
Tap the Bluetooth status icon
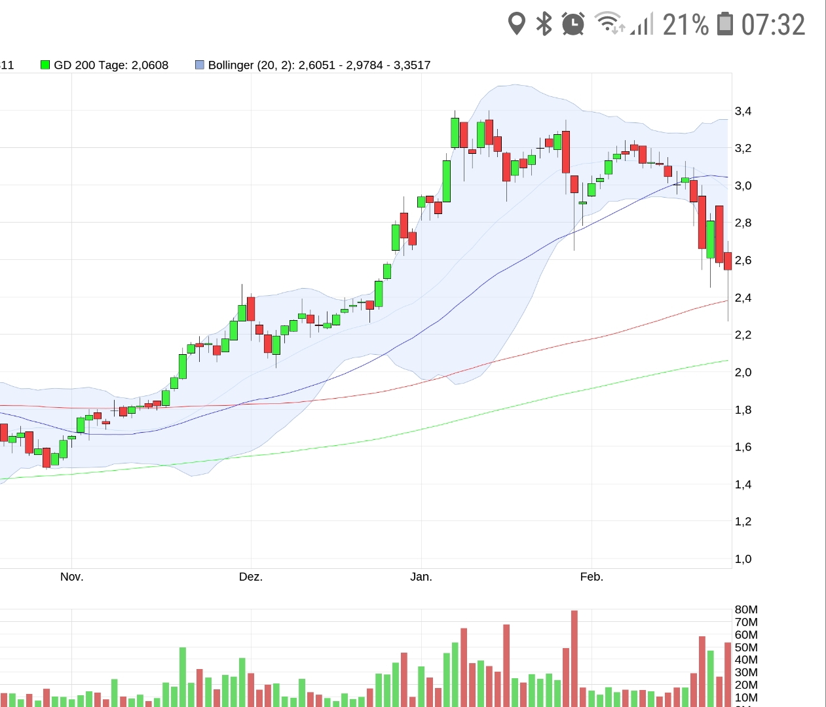click(544, 24)
